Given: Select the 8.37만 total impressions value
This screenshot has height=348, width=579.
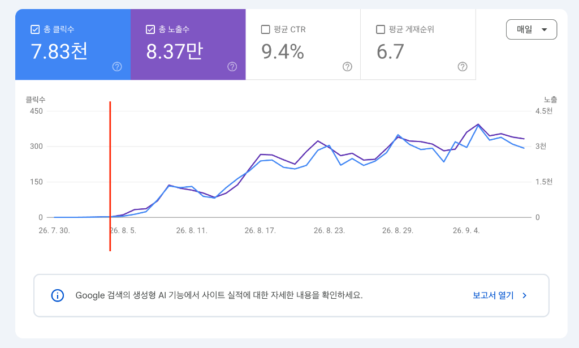Looking at the screenshot, I should (174, 51).
